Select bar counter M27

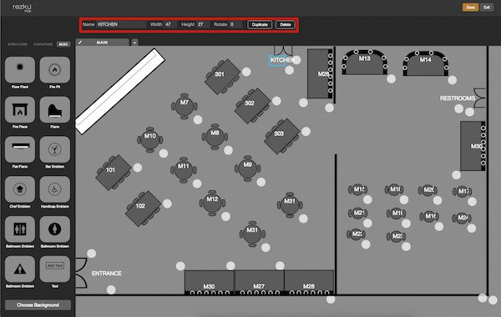pyautogui.click(x=259, y=283)
